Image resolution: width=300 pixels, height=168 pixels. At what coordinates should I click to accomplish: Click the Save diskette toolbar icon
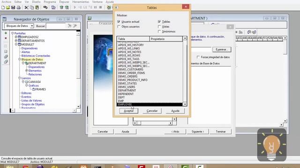pos(13,7)
